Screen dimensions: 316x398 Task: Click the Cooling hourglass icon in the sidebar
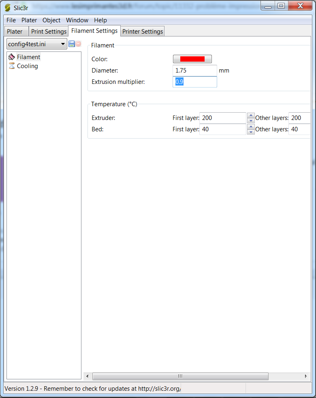coord(12,66)
